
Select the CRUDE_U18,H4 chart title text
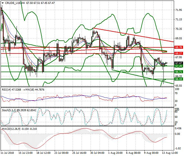15,3
